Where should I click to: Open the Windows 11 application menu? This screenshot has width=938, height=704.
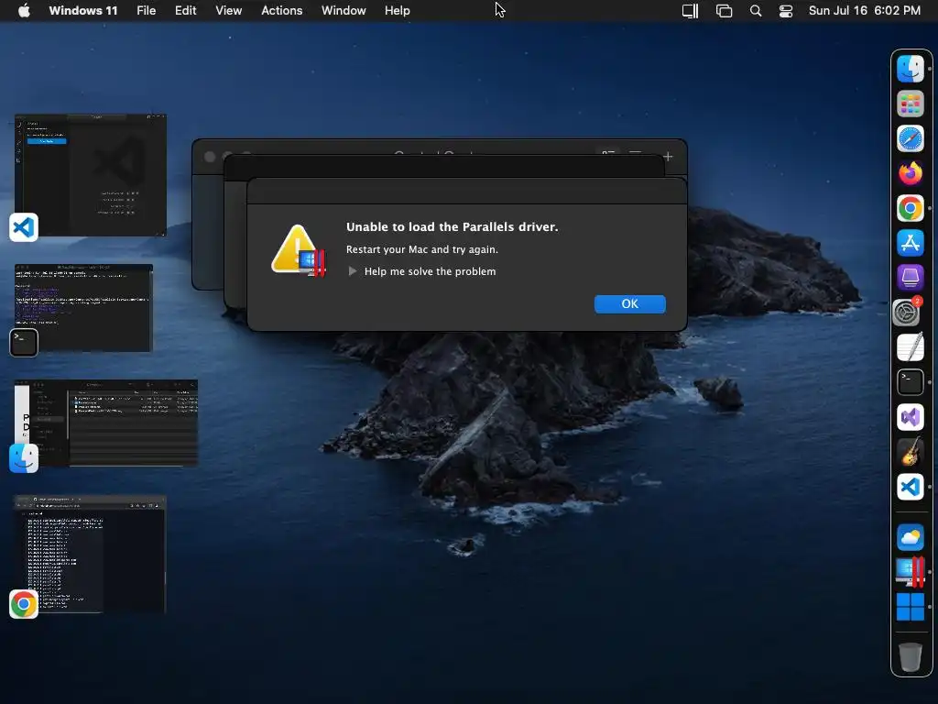(x=83, y=10)
